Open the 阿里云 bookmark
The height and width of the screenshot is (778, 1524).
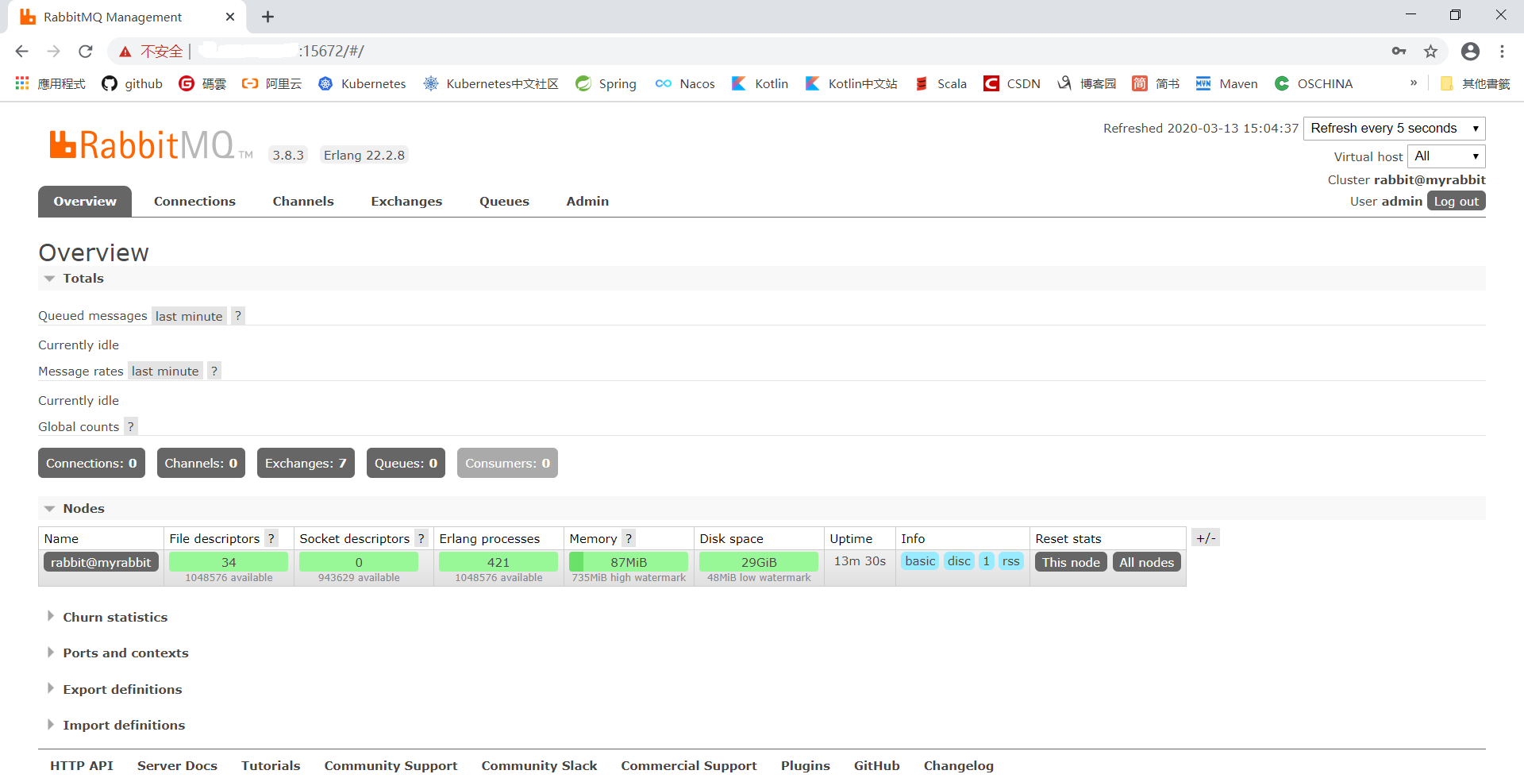tap(272, 83)
